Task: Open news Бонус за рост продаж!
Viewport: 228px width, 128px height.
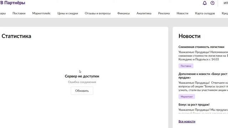Action: [x=194, y=105]
